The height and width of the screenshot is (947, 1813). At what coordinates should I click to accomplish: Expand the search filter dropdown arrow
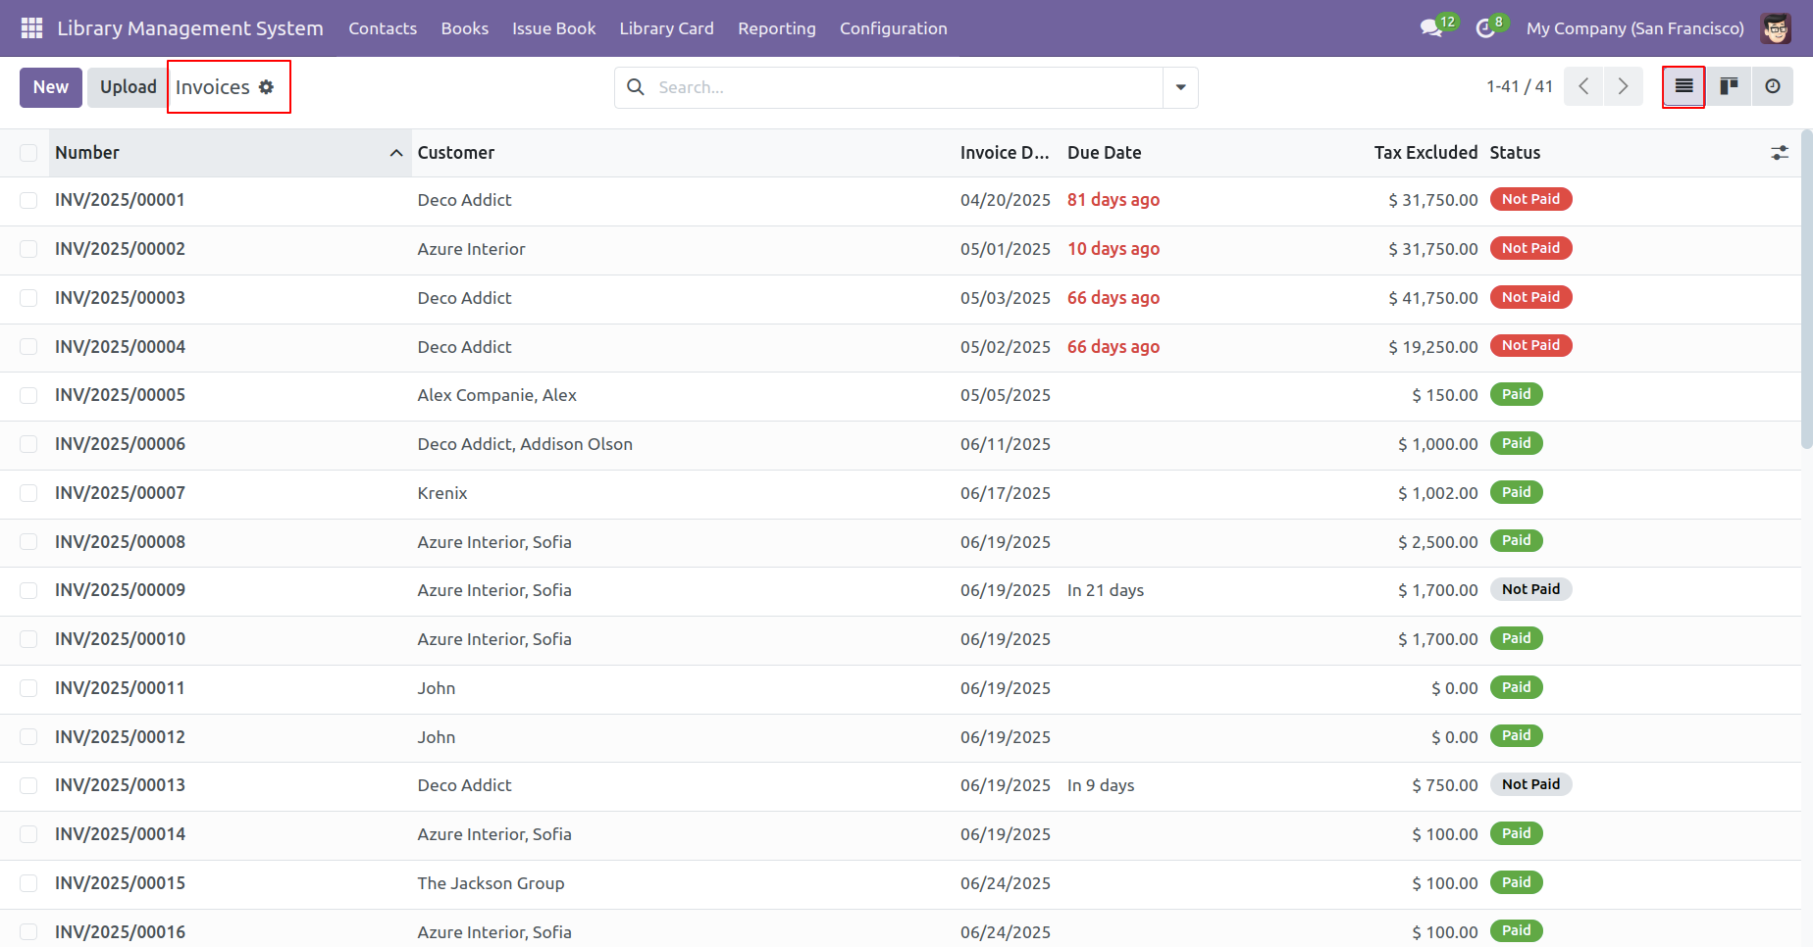1180,87
